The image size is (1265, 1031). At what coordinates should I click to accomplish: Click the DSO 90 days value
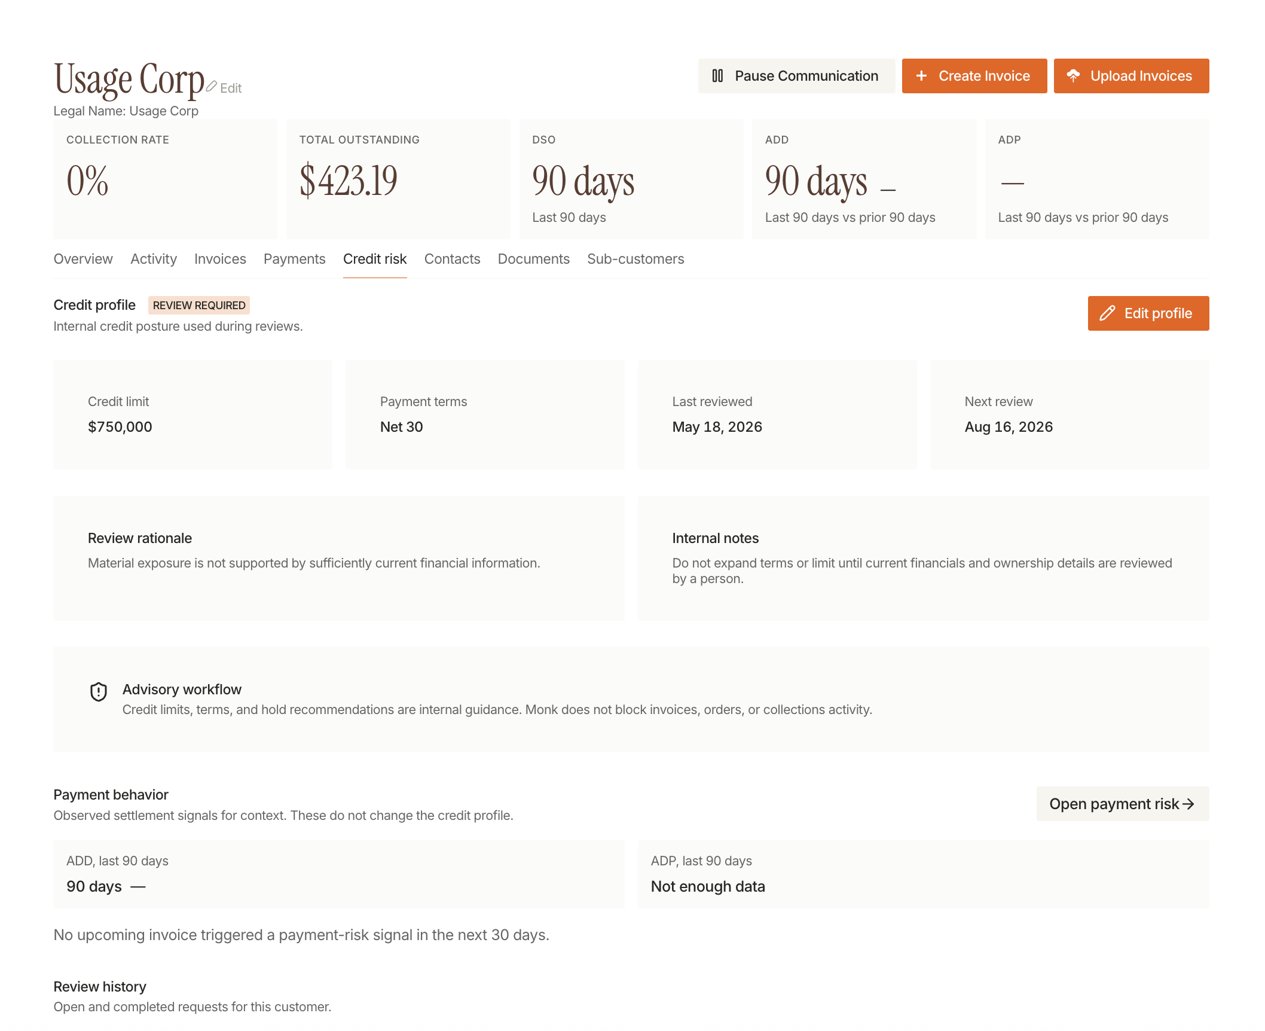583,181
